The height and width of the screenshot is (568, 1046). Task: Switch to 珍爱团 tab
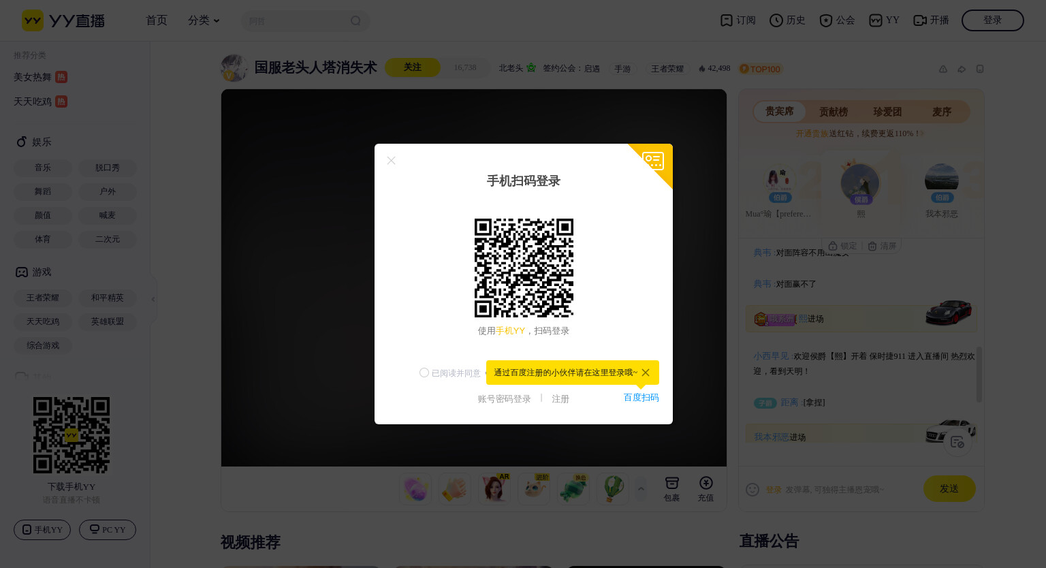[x=887, y=112]
